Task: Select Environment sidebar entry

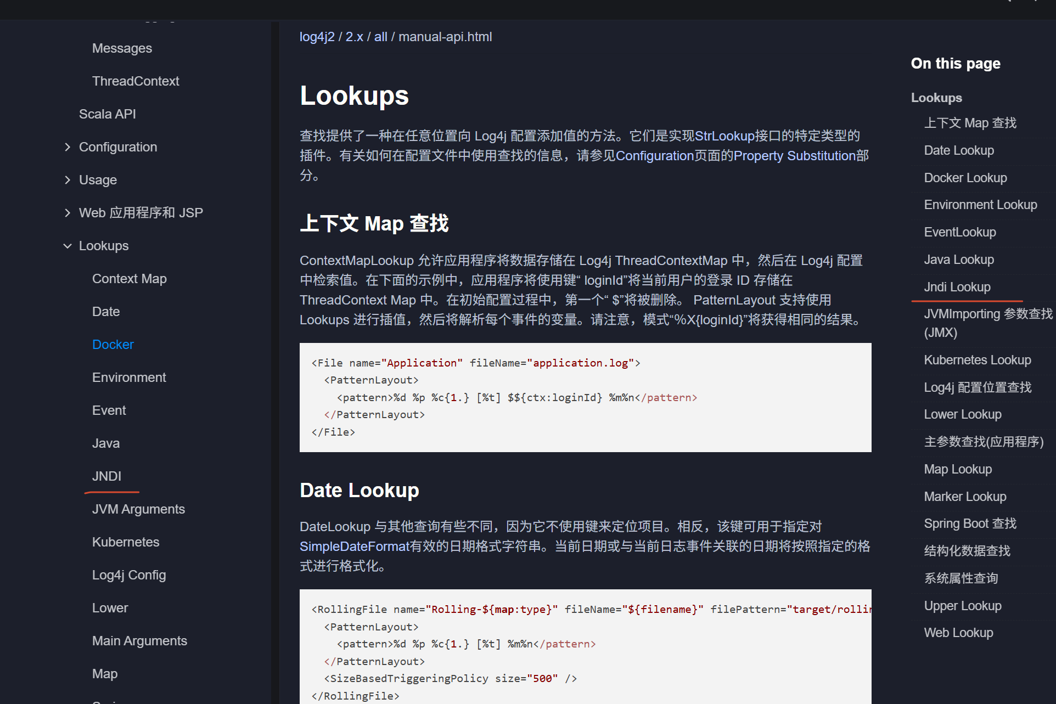Action: click(x=129, y=378)
